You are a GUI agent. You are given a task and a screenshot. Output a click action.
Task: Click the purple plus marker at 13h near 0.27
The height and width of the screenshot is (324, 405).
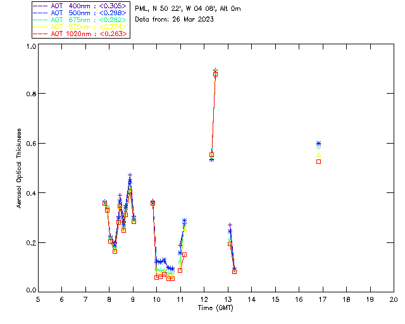point(230,225)
